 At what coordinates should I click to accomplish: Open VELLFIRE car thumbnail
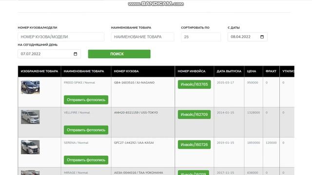(x=30, y=117)
